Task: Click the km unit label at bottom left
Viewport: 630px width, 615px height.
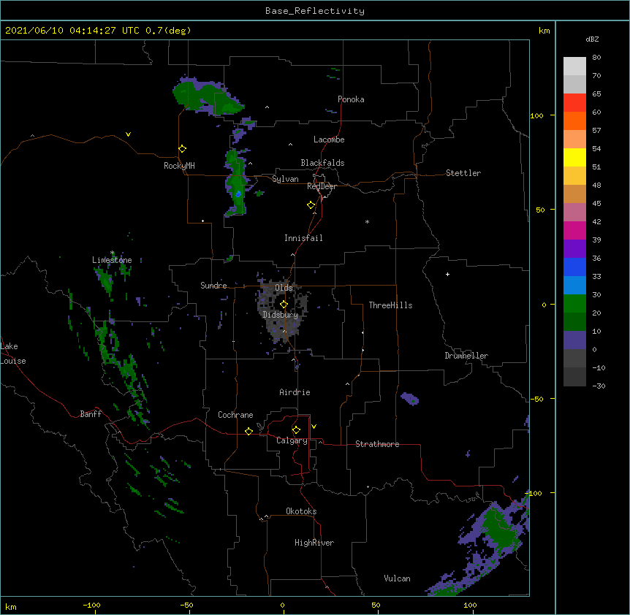Action: tap(11, 607)
